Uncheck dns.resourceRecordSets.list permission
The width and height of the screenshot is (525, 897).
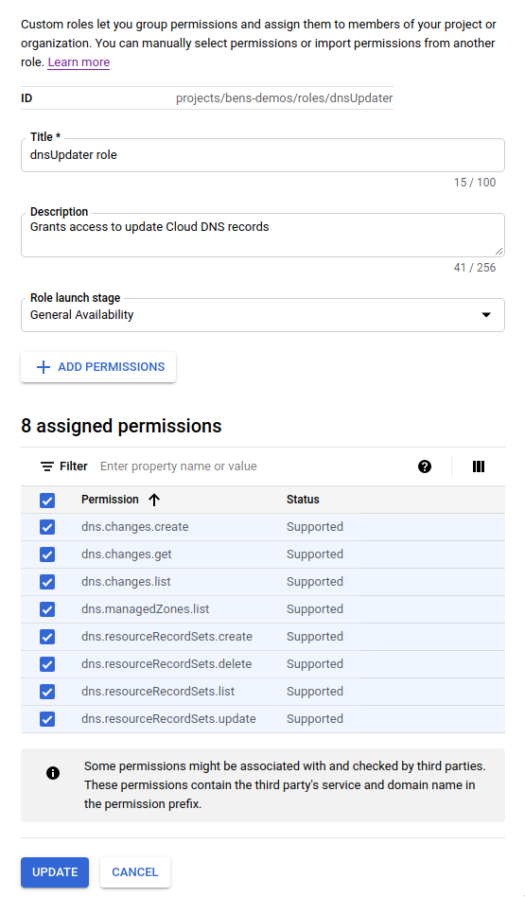(x=47, y=692)
